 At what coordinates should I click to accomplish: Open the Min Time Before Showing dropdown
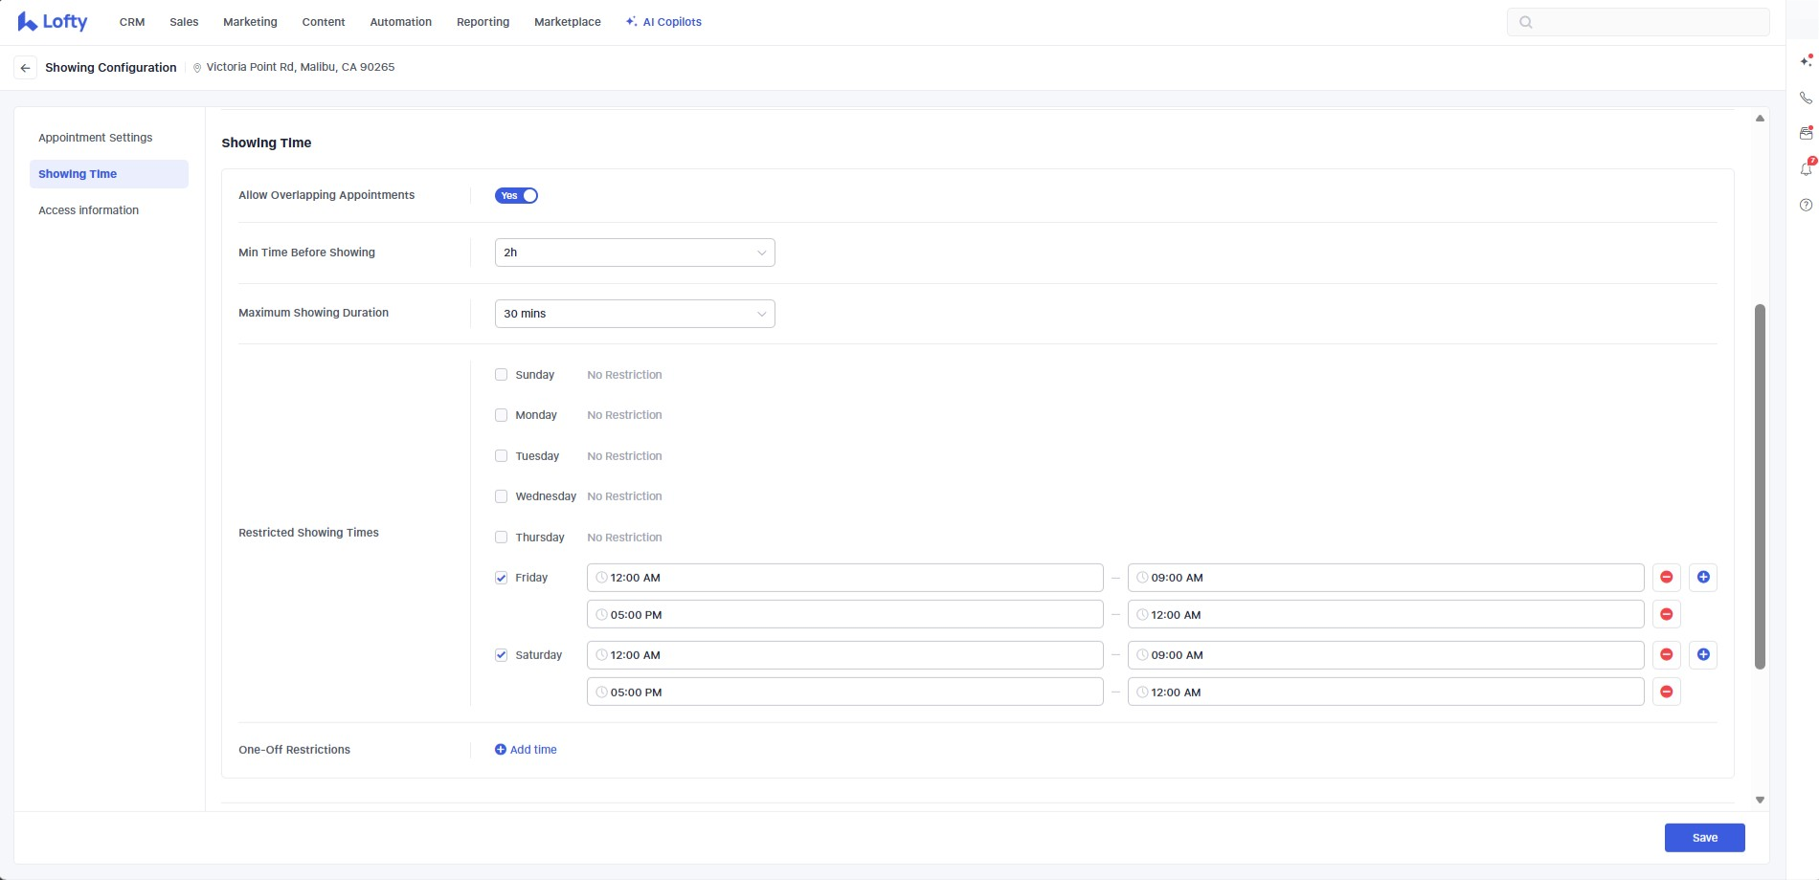click(634, 253)
